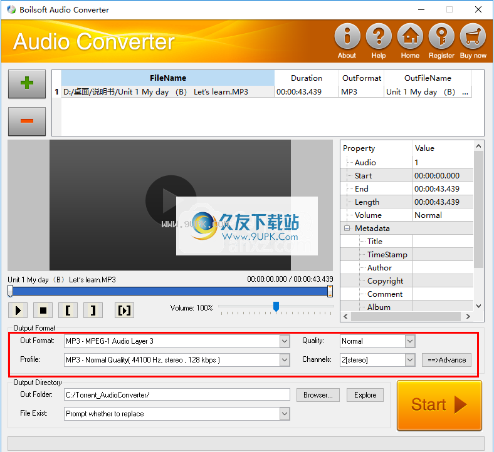Select the Title metadata row
This screenshot has height=452, width=494.
(407, 241)
